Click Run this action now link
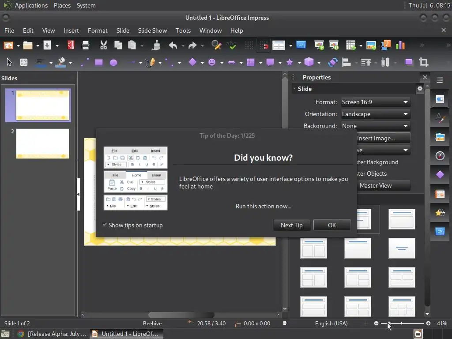The height and width of the screenshot is (339, 452). (263, 207)
